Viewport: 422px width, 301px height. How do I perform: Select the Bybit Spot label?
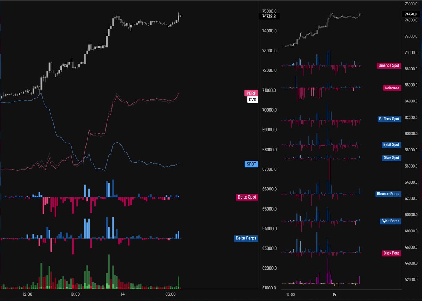point(391,145)
